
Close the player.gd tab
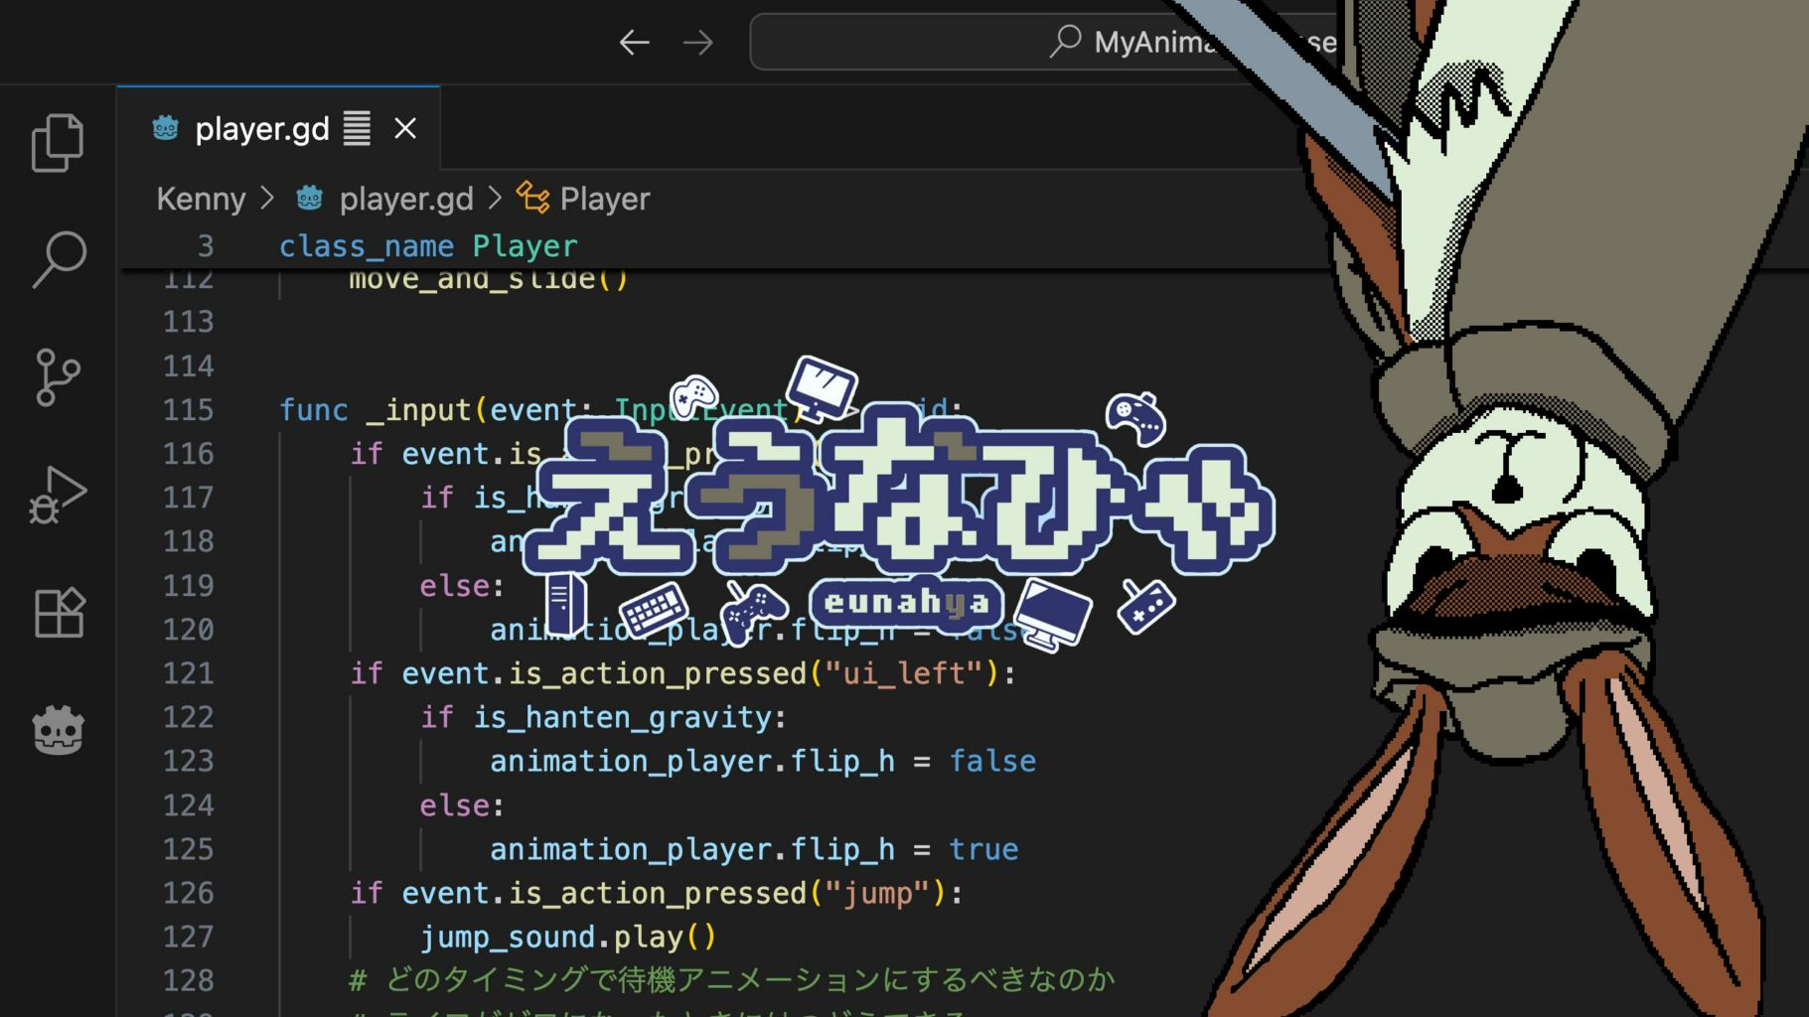(x=405, y=128)
